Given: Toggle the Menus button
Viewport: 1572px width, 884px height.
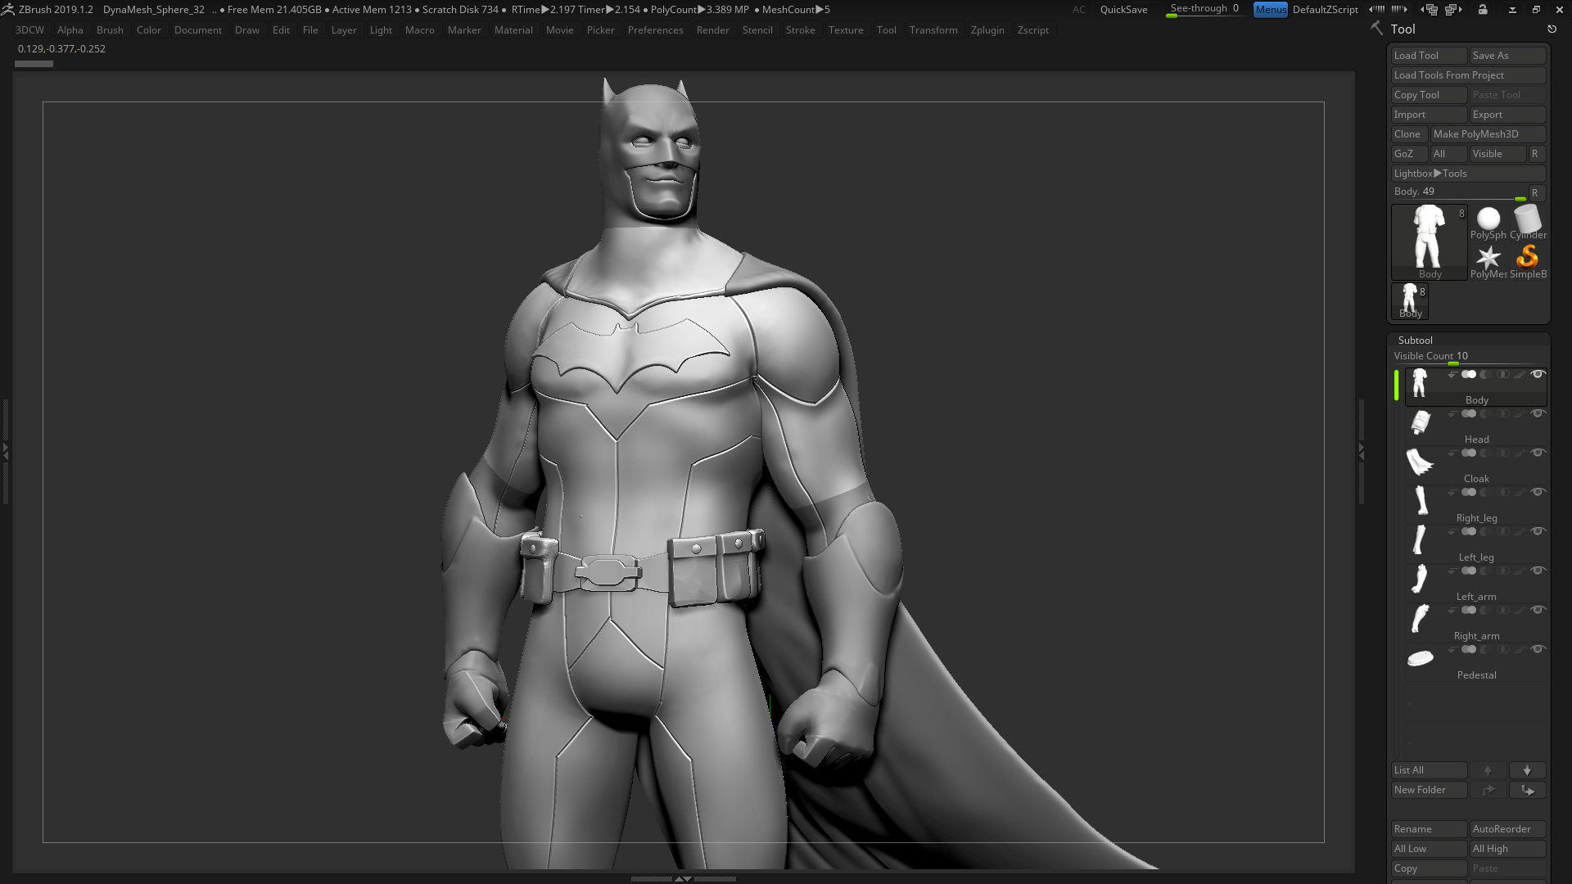Looking at the screenshot, I should (x=1270, y=9).
